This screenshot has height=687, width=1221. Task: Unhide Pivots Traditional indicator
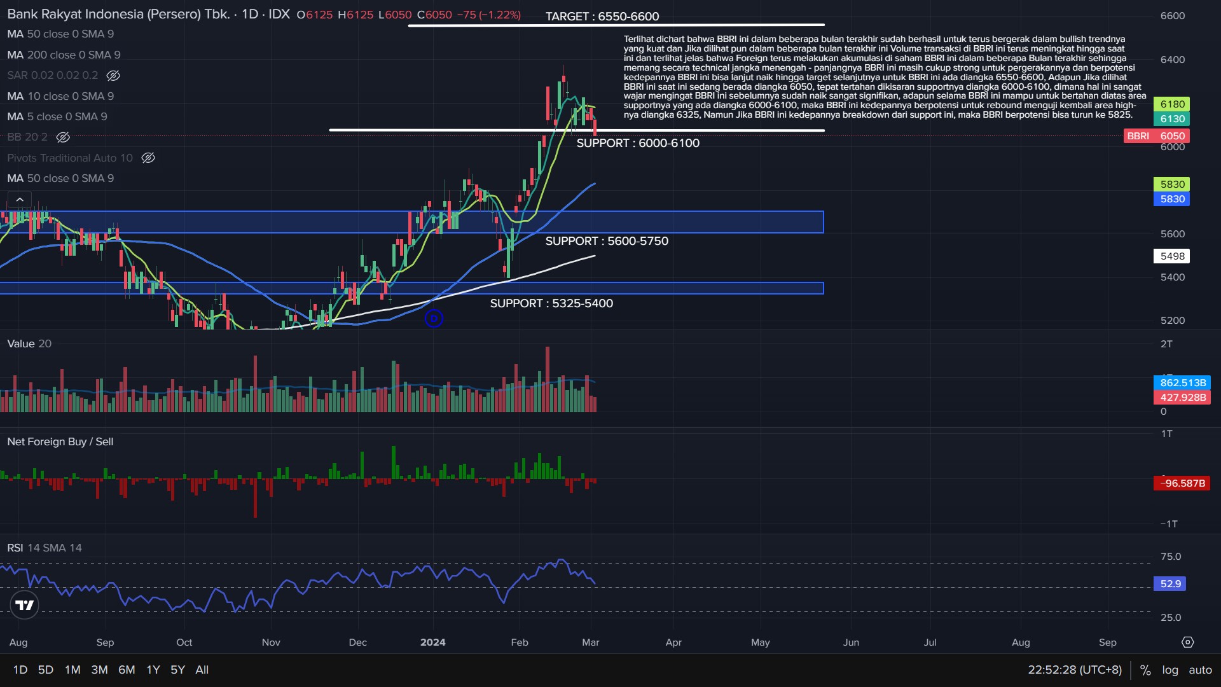(x=148, y=158)
